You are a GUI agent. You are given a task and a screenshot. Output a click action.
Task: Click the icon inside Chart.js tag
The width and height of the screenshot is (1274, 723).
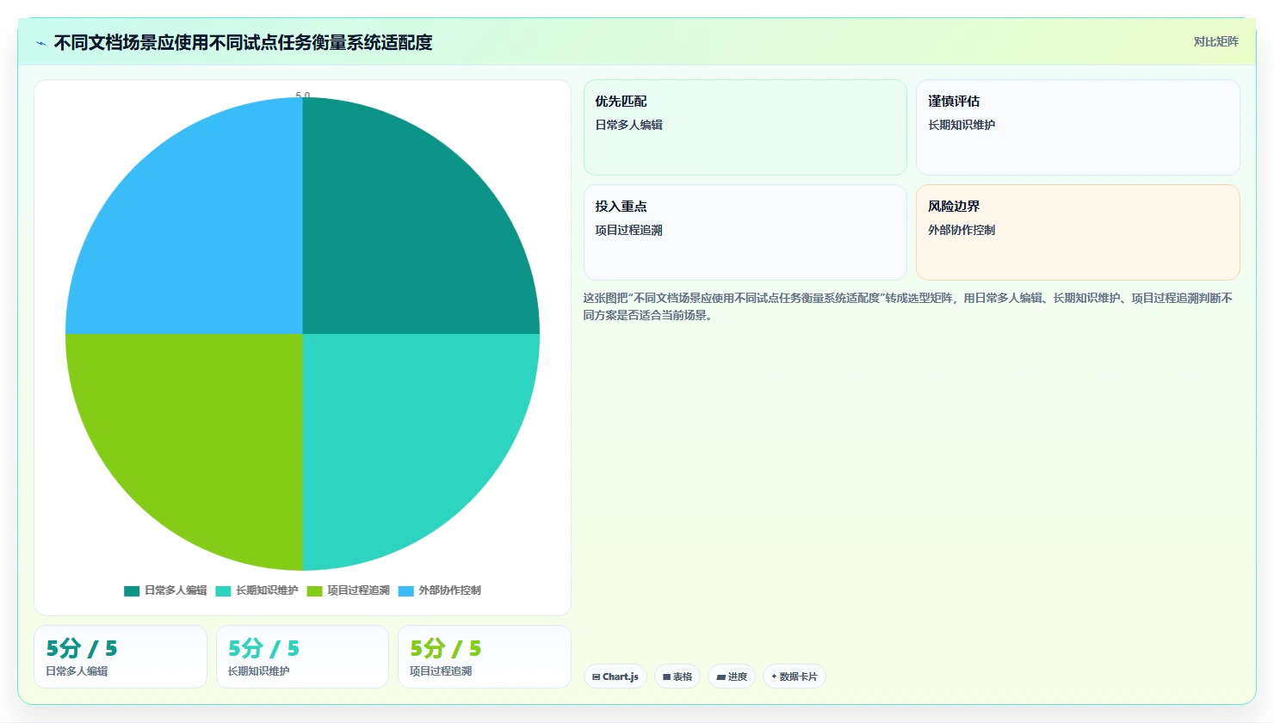point(596,677)
